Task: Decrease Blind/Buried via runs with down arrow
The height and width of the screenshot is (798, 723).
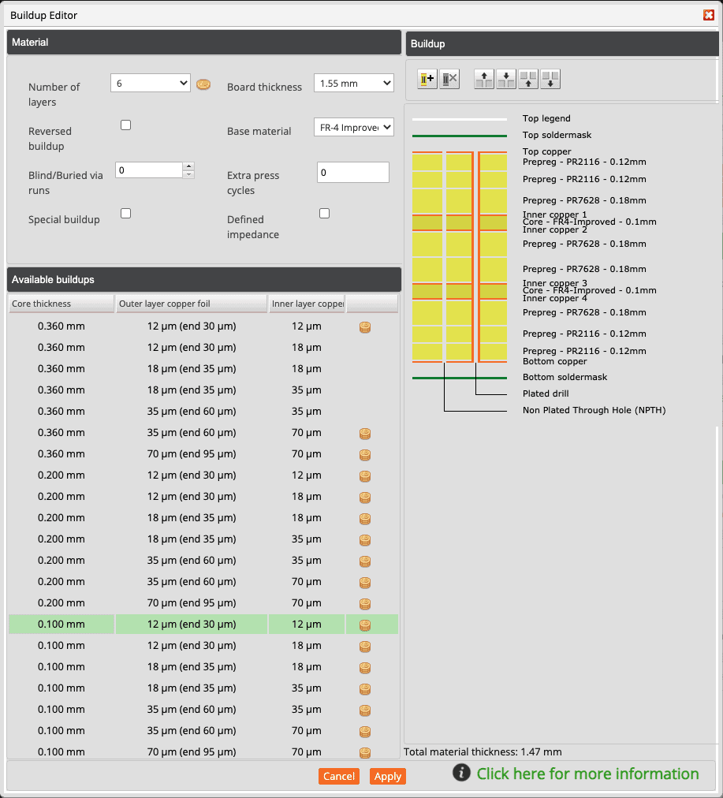Action: (188, 174)
